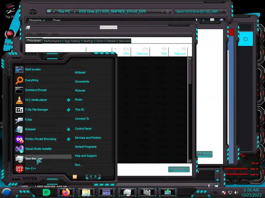
Task: Switch to the Details tab
Action: pyautogui.click(x=111, y=41)
